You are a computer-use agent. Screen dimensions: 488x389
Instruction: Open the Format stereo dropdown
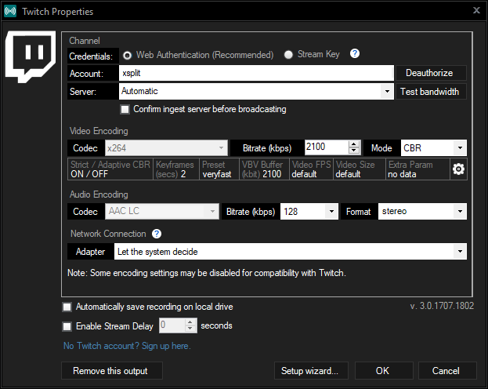[460, 212]
